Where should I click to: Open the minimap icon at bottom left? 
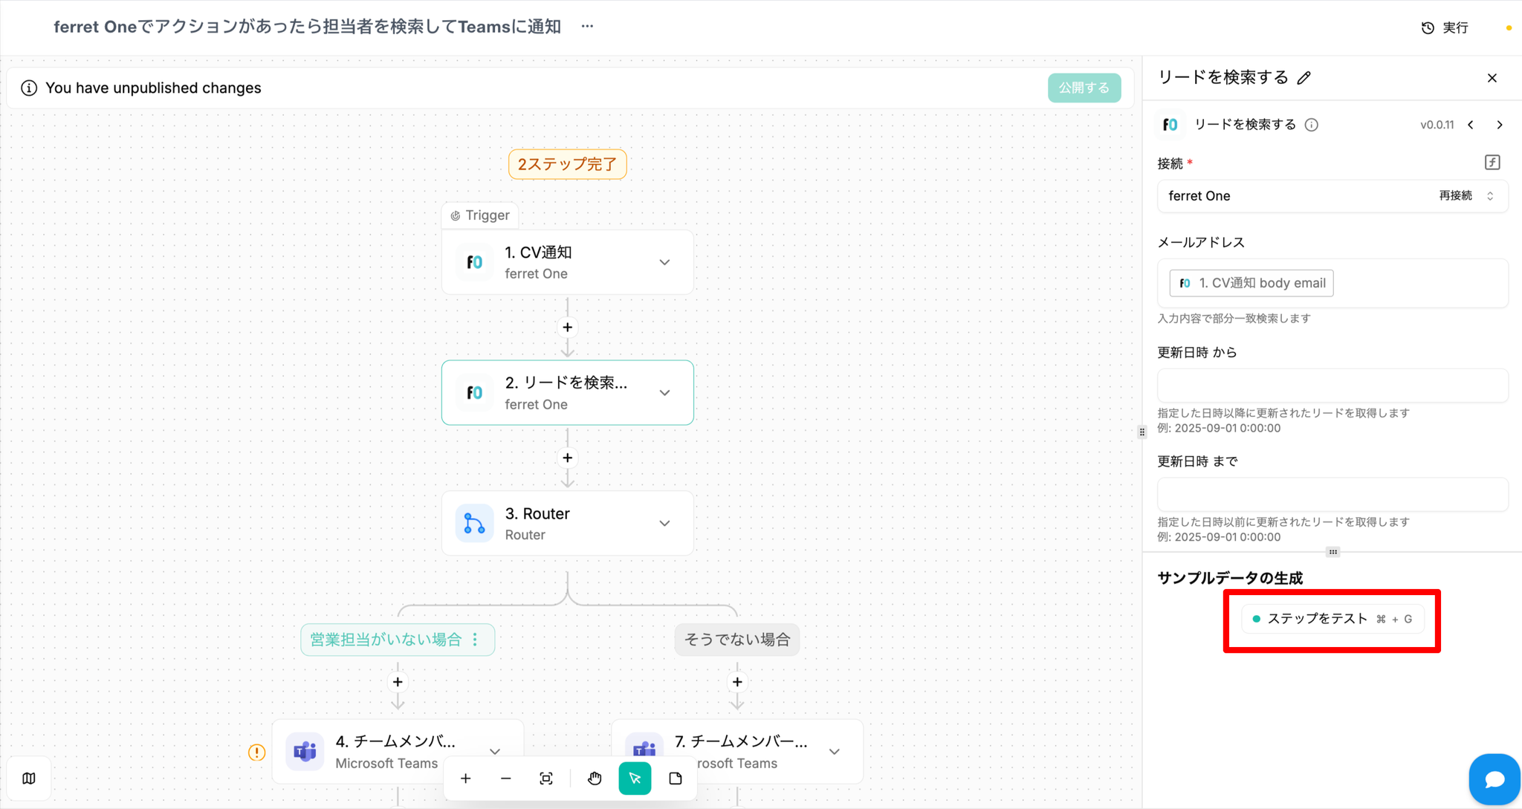[x=29, y=779]
